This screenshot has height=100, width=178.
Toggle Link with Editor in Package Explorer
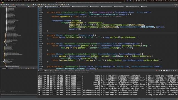[30, 7]
